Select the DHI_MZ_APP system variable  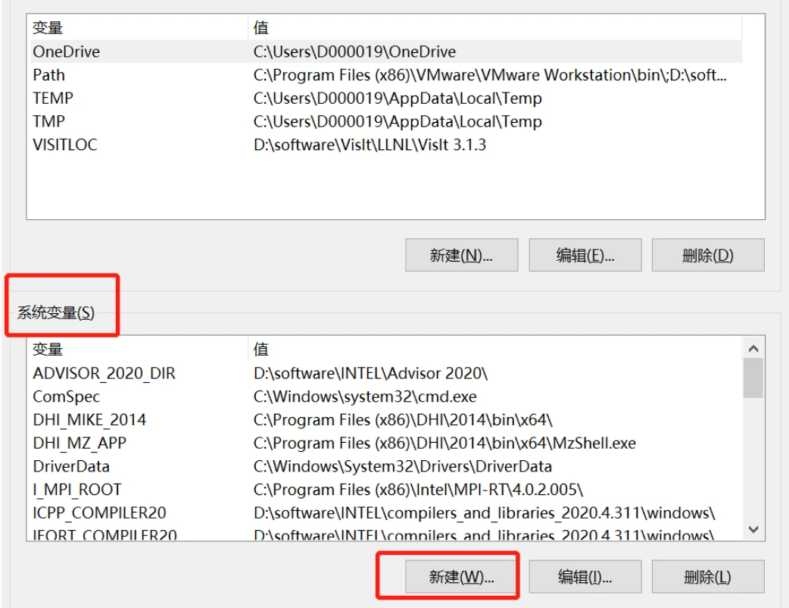[386, 443]
